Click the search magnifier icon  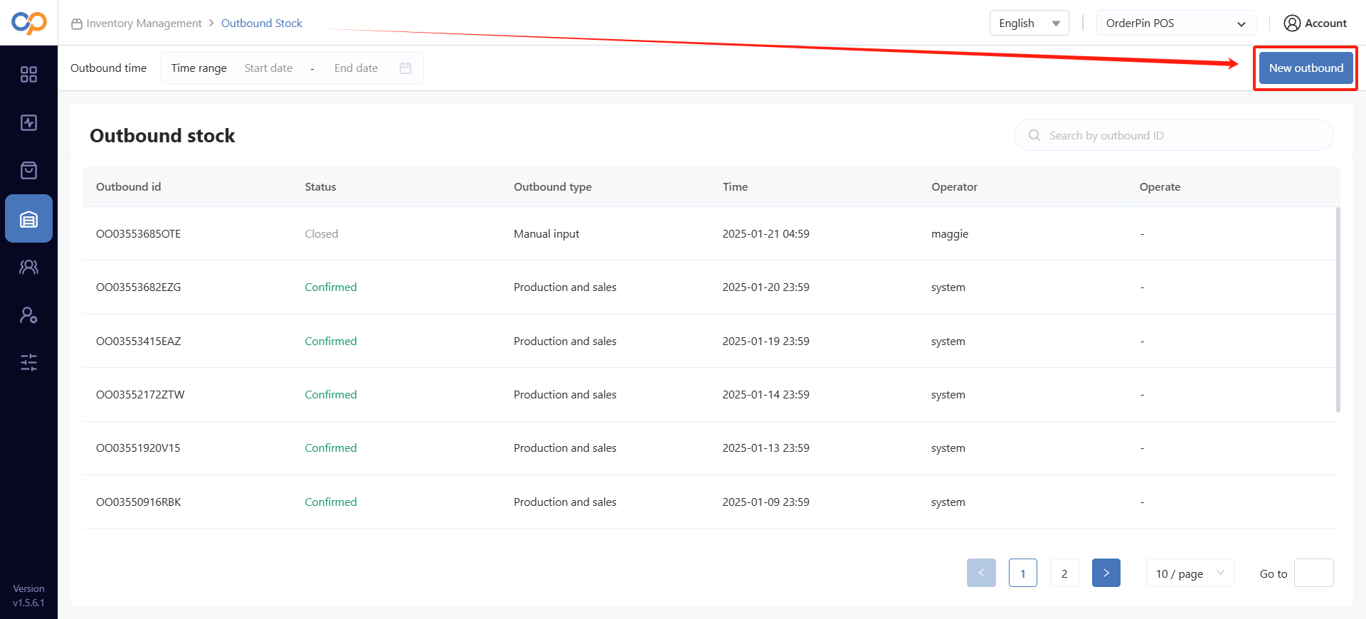(x=1034, y=135)
